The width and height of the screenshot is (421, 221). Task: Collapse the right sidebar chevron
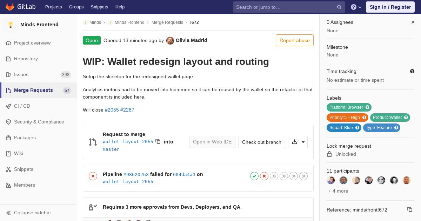[x=413, y=22]
